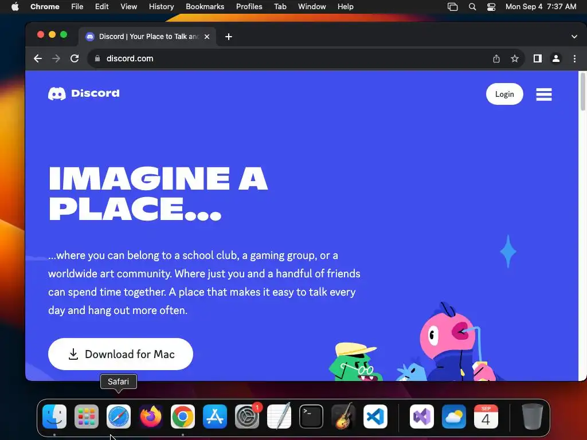Launch GarageBand from the Dock
The height and width of the screenshot is (440, 587).
click(343, 416)
